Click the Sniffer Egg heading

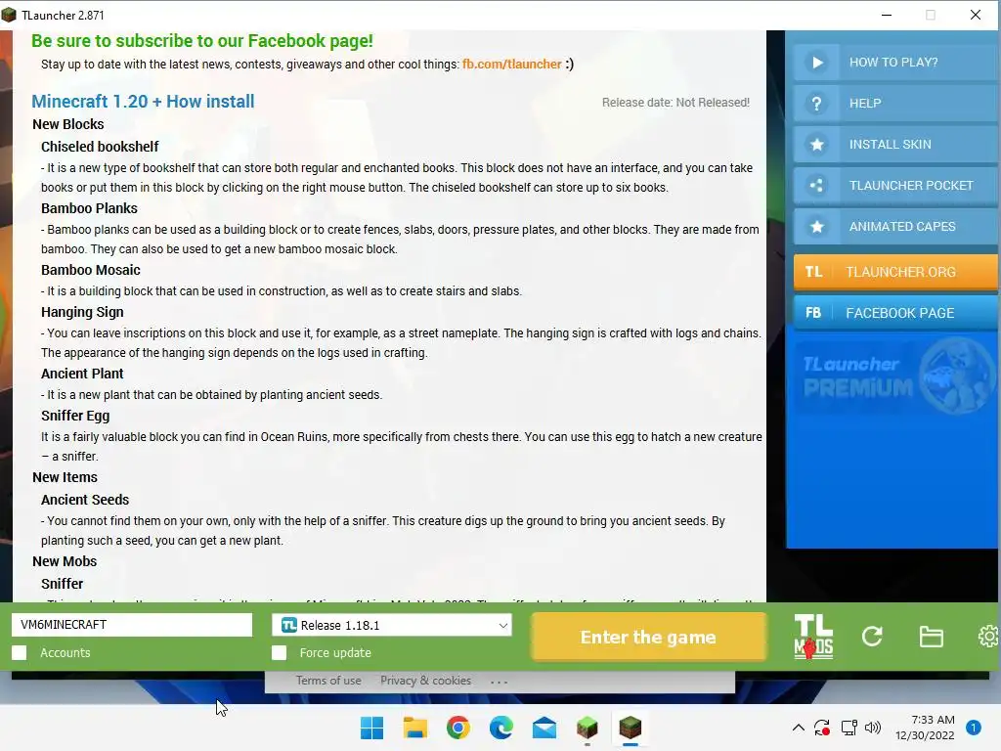pyautogui.click(x=75, y=416)
